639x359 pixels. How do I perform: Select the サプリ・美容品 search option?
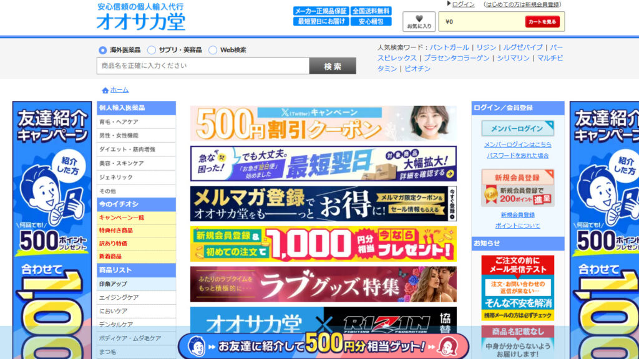click(154, 50)
